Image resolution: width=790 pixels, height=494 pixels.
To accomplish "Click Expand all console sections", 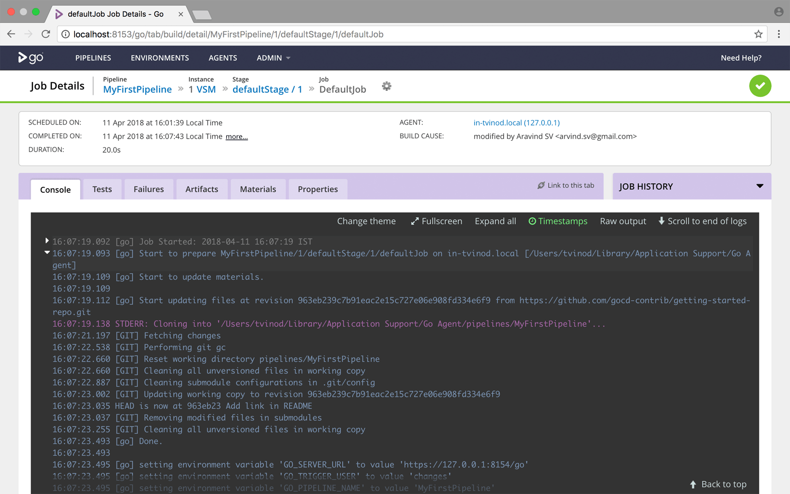I will coord(495,221).
